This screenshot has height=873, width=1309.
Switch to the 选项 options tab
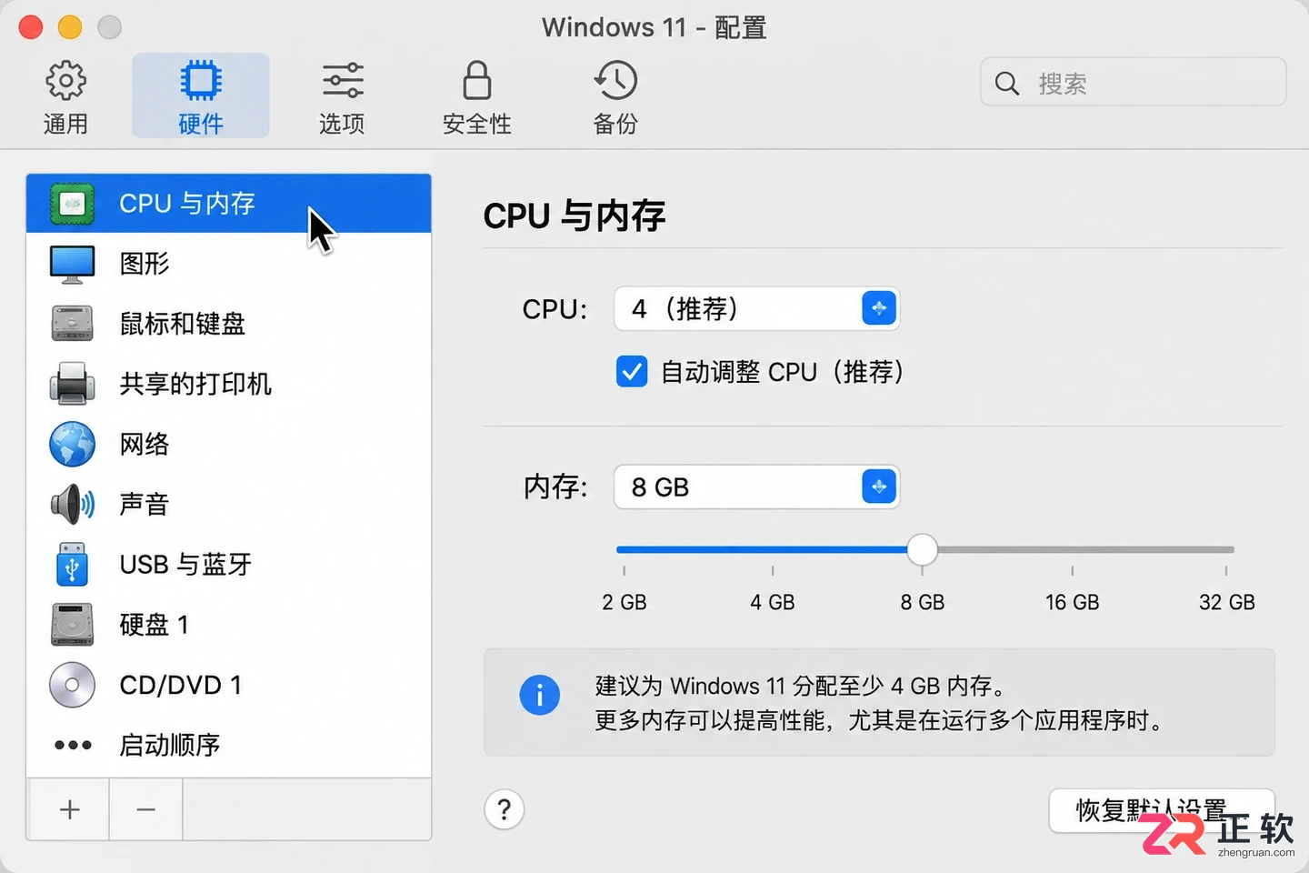[342, 97]
